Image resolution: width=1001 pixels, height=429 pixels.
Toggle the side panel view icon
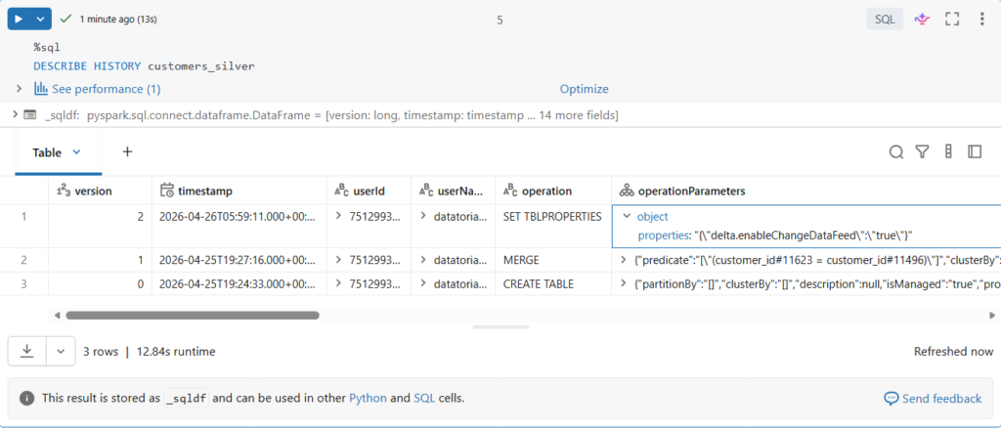(x=975, y=151)
